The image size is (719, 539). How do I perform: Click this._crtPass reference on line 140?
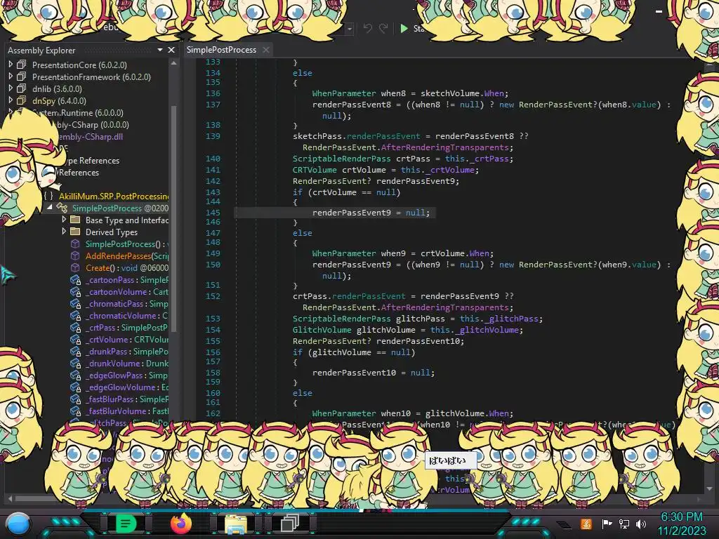point(479,159)
